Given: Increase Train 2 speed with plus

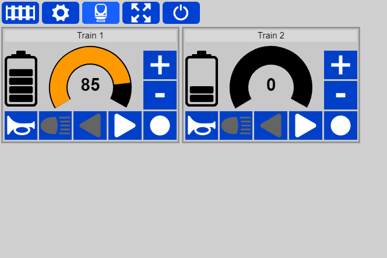Looking at the screenshot, I should 340,65.
